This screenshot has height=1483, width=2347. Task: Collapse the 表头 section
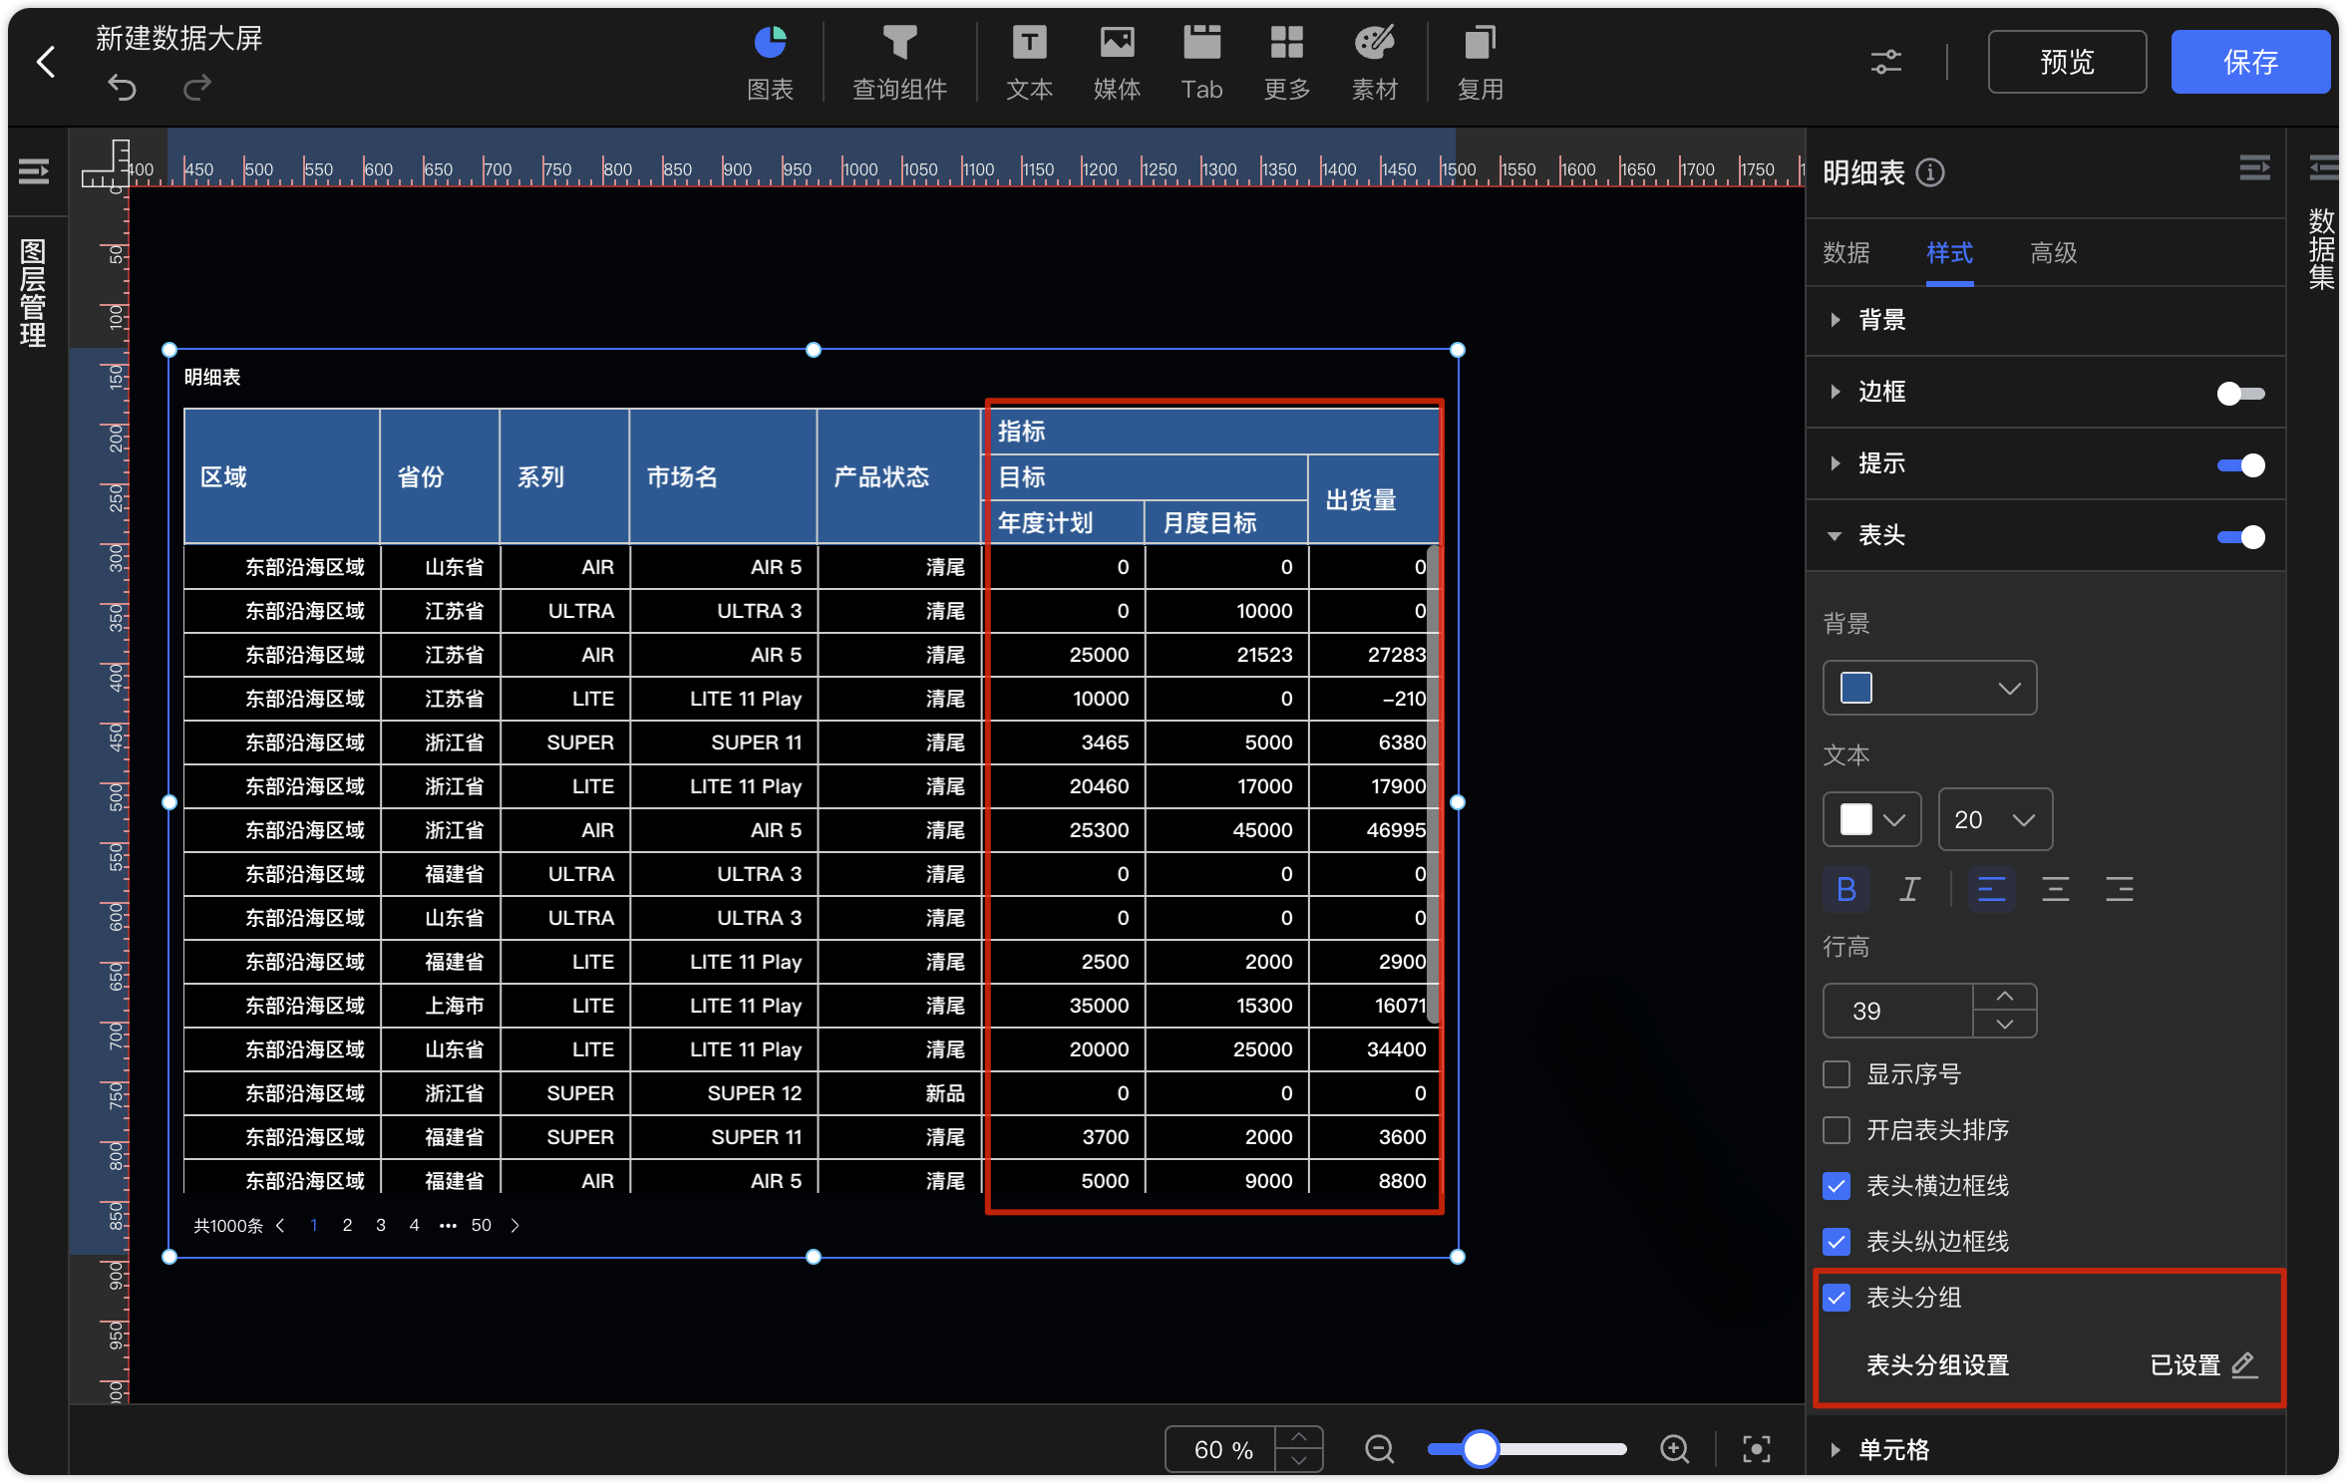pos(1835,535)
